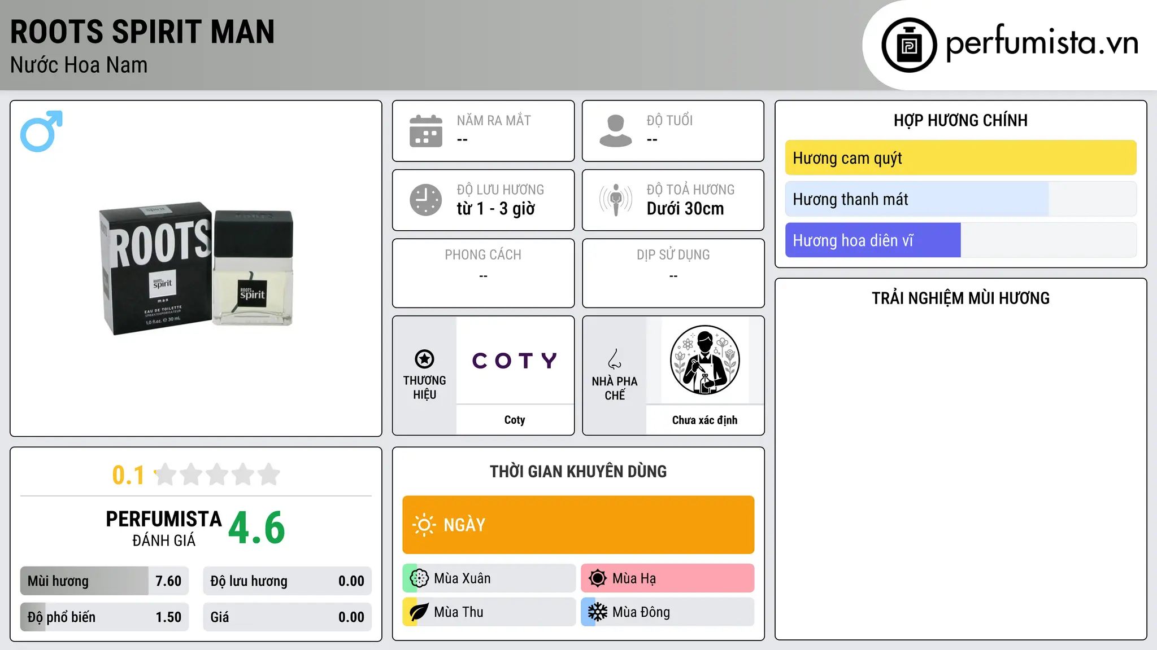Click the perfumista.vn perfume bottle logo icon

click(x=909, y=45)
